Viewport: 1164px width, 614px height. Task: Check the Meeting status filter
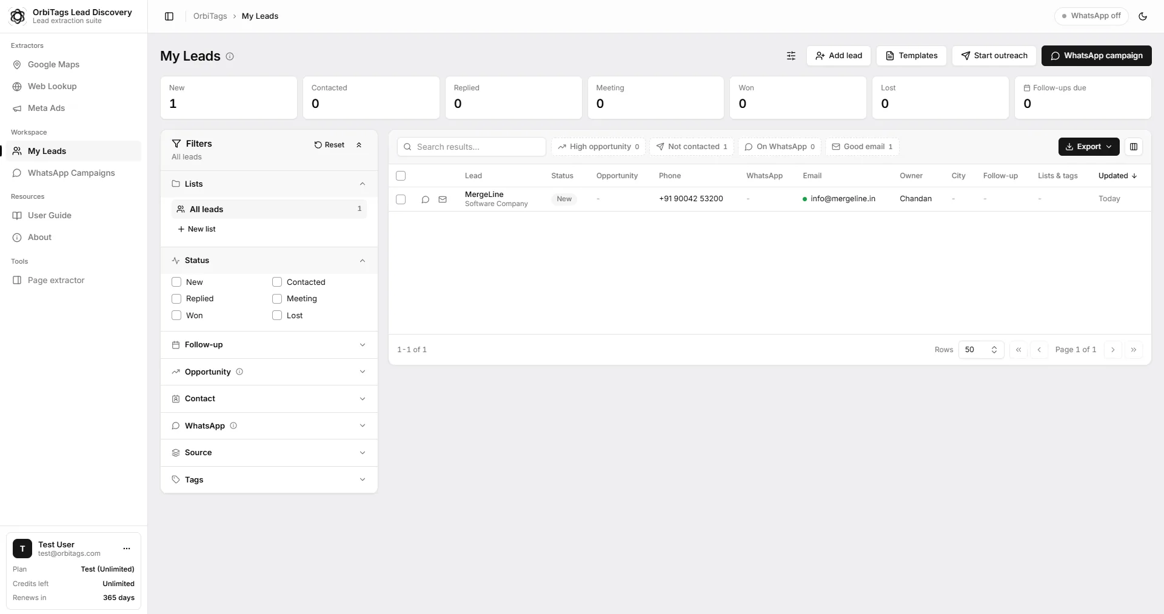click(277, 299)
